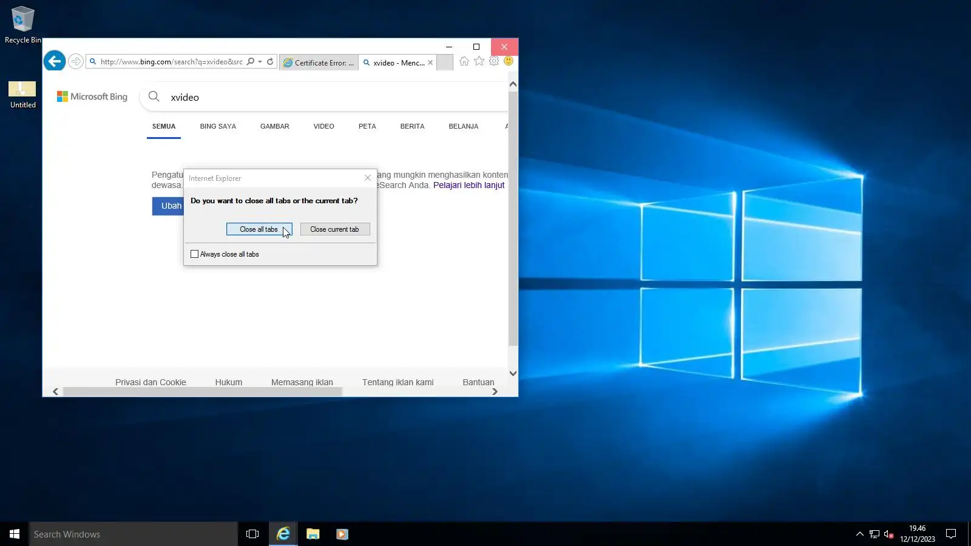Open the Windows Start menu
The height and width of the screenshot is (546, 971).
pos(15,534)
